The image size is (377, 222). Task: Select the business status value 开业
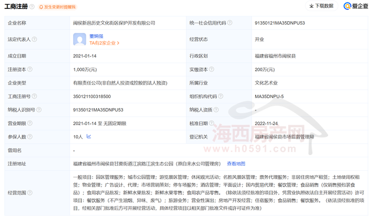tap(259, 39)
